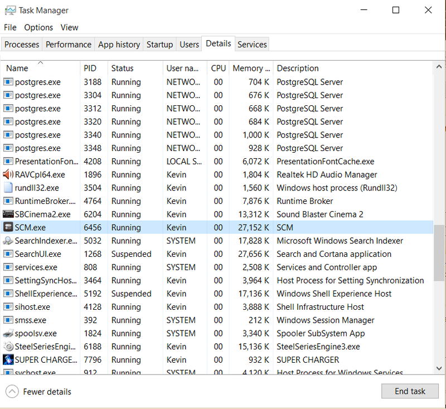Click the PresentationFontCache process icon
The height and width of the screenshot is (409, 446).
[x=8, y=161]
